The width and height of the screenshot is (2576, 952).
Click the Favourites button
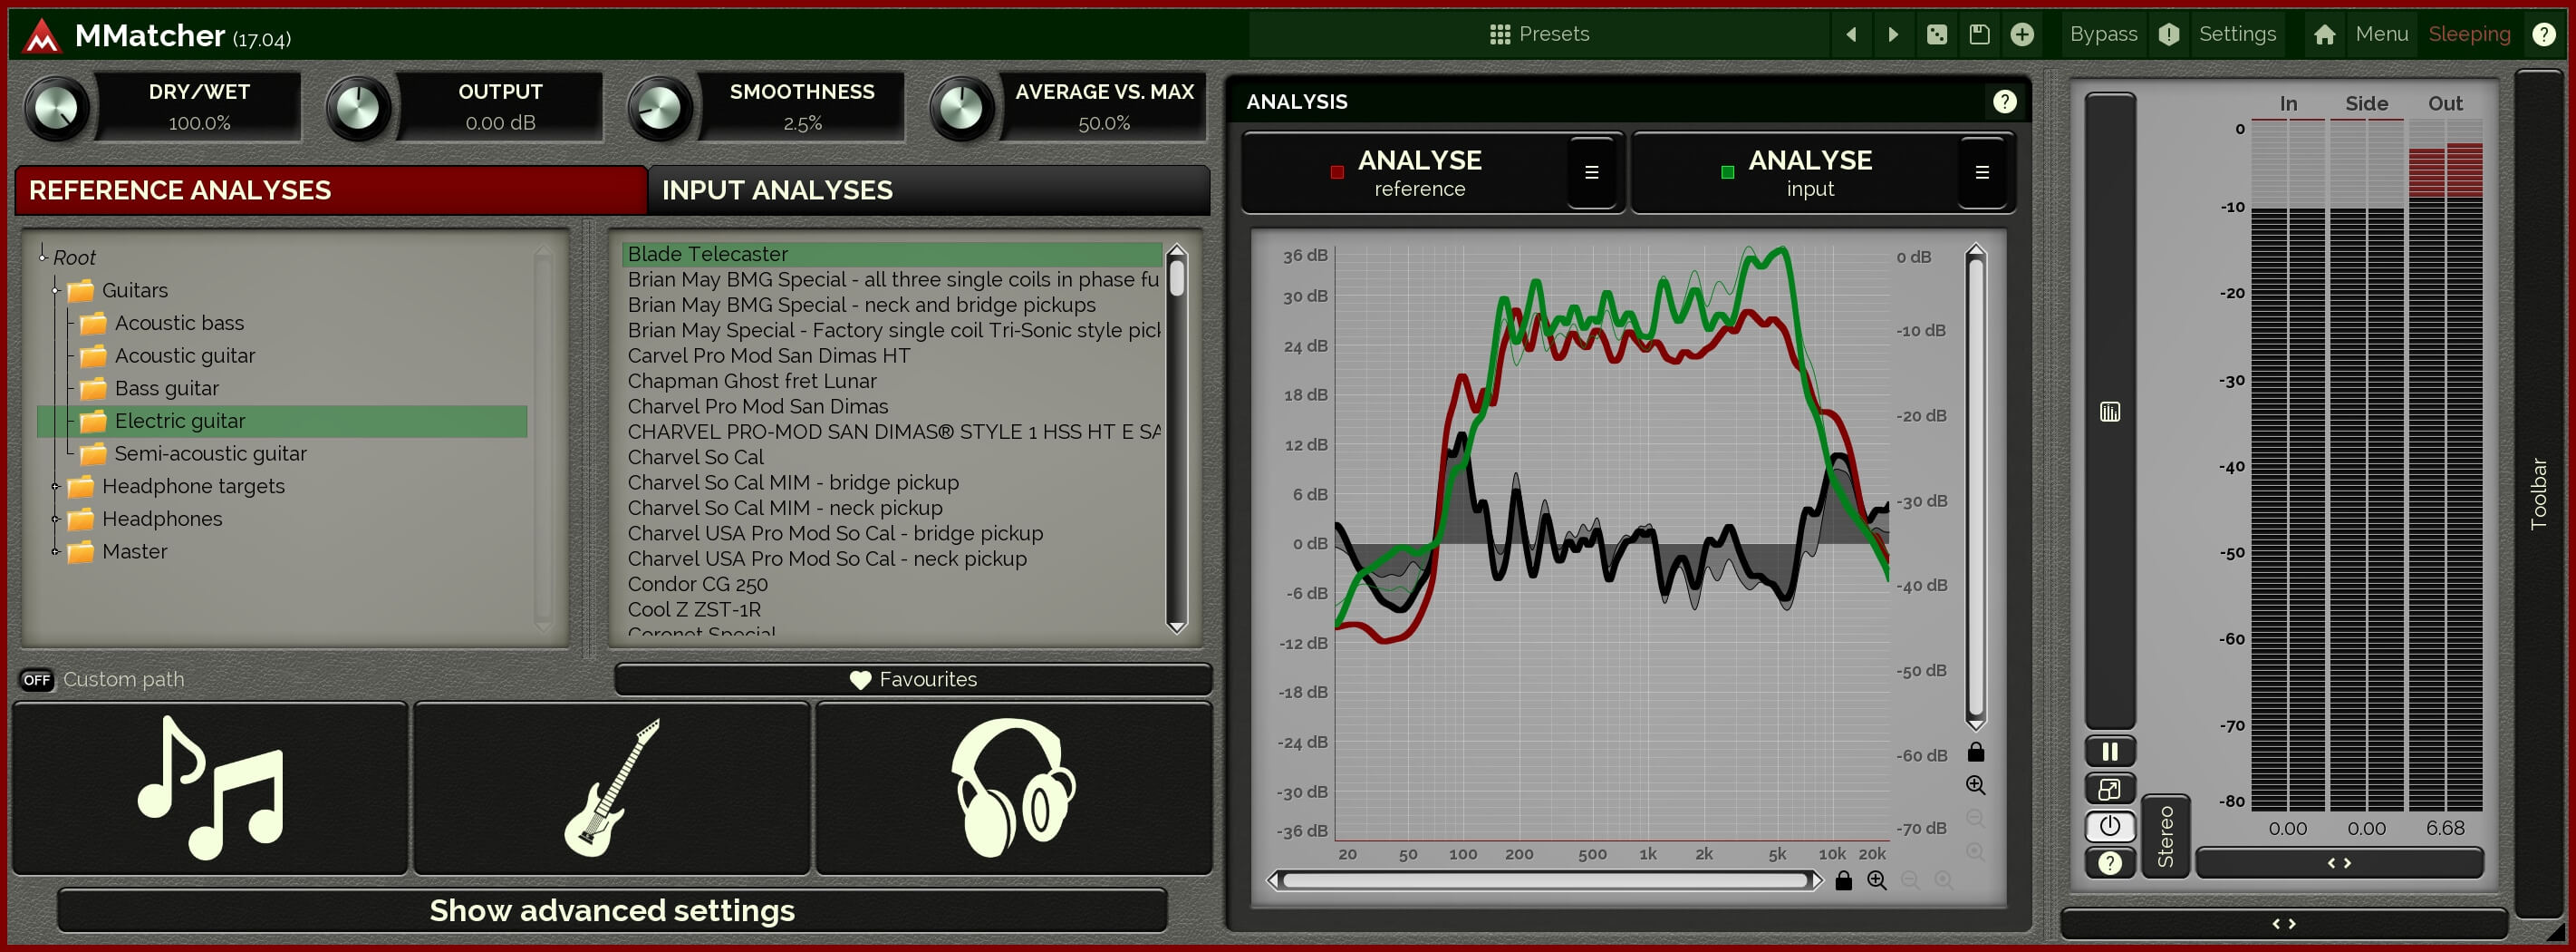pyautogui.click(x=913, y=680)
